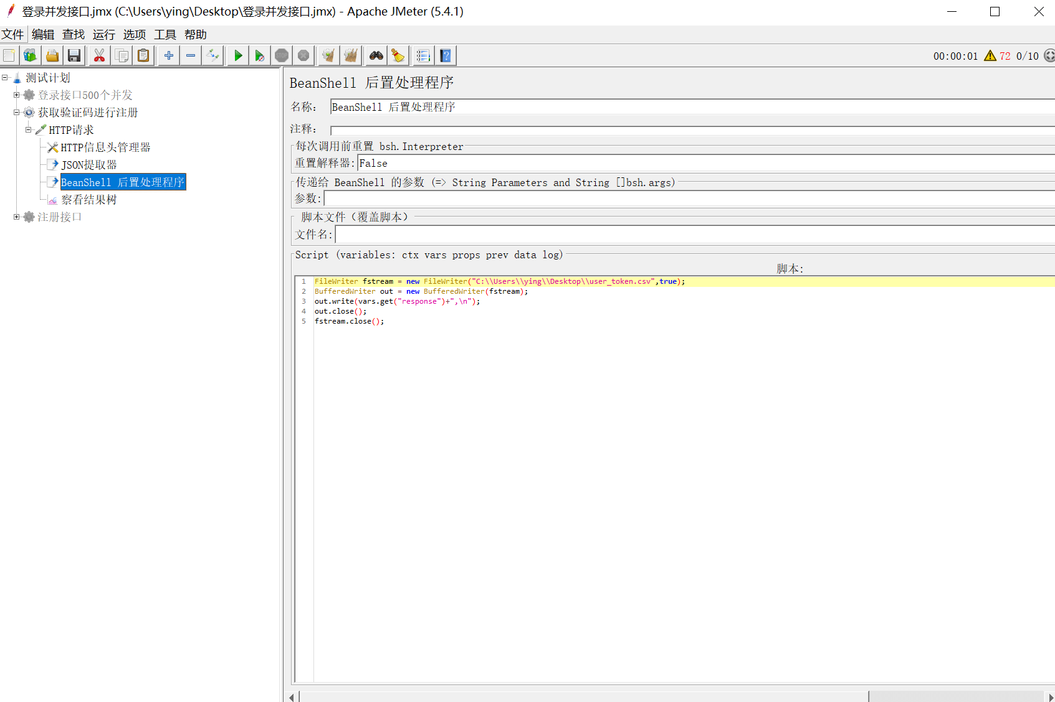This screenshot has width=1055, height=702.
Task: Click the binoculars Search icon
Action: pyautogui.click(x=376, y=56)
